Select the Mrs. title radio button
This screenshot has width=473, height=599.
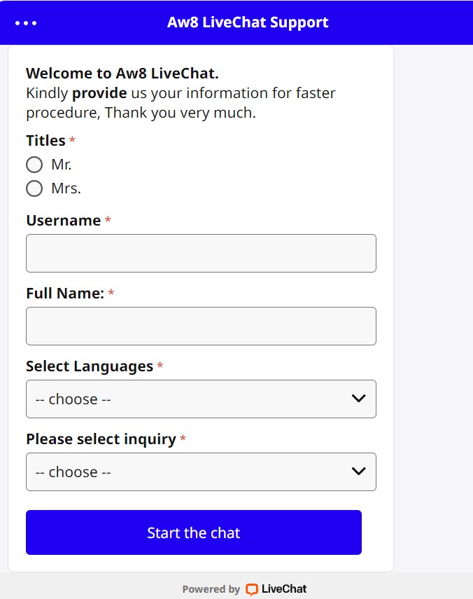34,188
